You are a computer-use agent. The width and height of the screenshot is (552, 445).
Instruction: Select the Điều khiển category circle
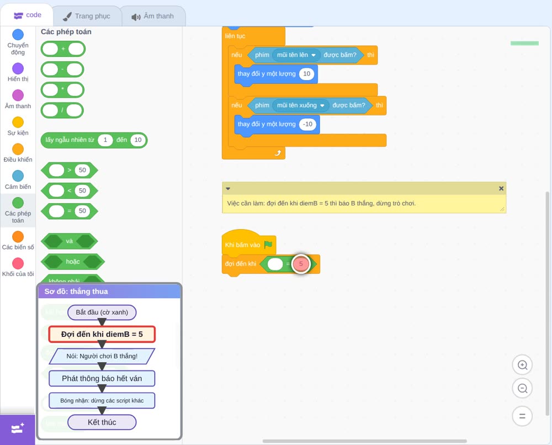pos(18,149)
